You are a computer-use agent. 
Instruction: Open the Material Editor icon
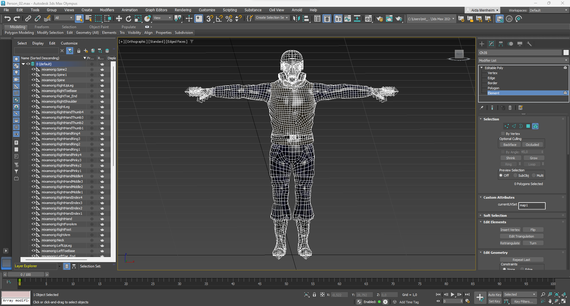tap(368, 19)
